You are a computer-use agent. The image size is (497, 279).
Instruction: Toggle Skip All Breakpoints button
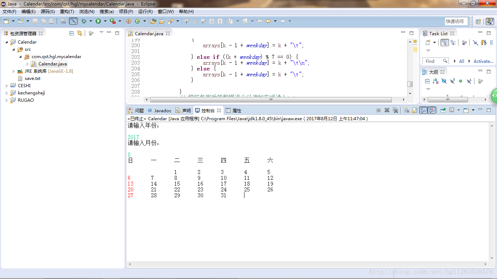(x=73, y=21)
